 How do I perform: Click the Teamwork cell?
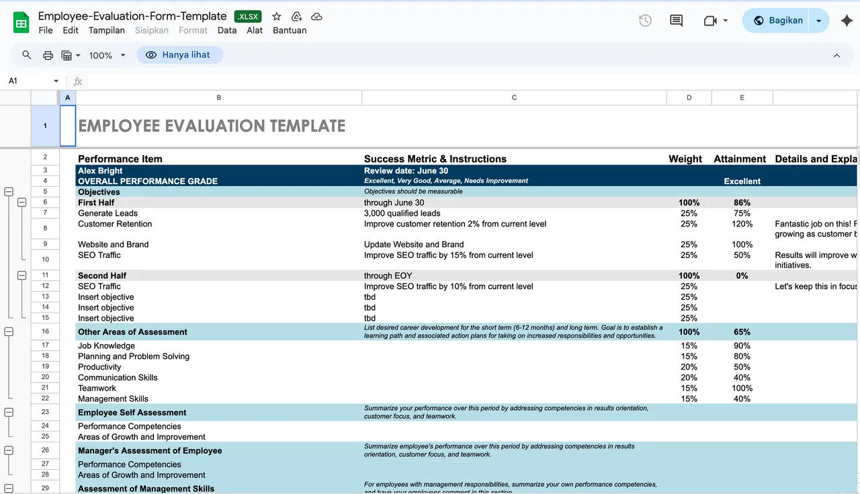tap(218, 388)
